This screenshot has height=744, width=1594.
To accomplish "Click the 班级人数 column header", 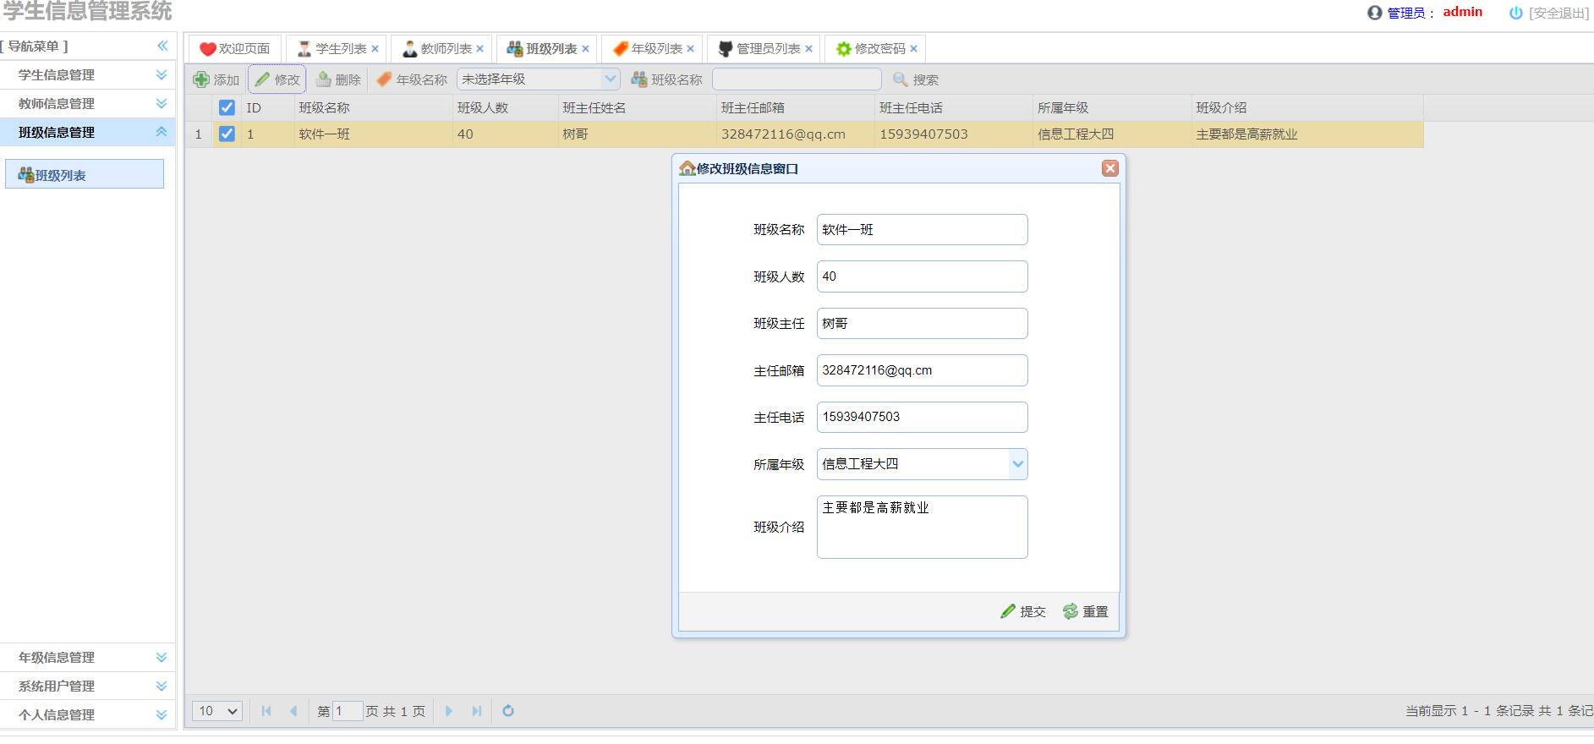I will [x=505, y=107].
